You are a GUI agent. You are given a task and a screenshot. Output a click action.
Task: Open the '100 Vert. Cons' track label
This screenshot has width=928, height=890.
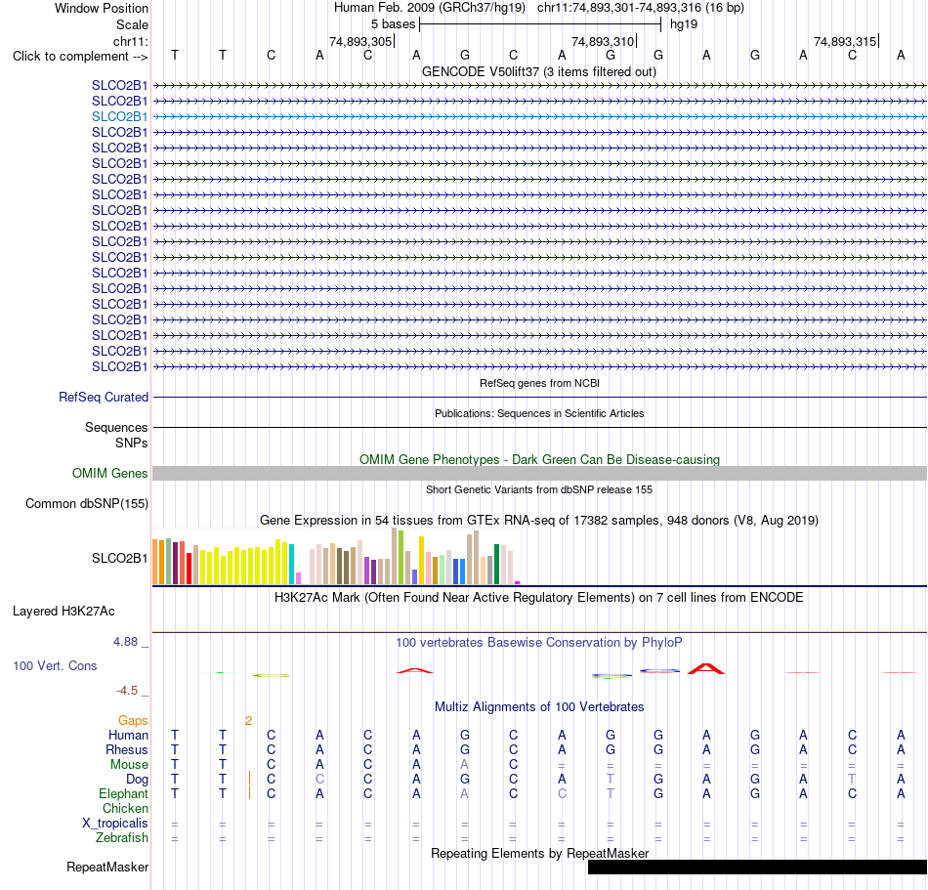[55, 665]
